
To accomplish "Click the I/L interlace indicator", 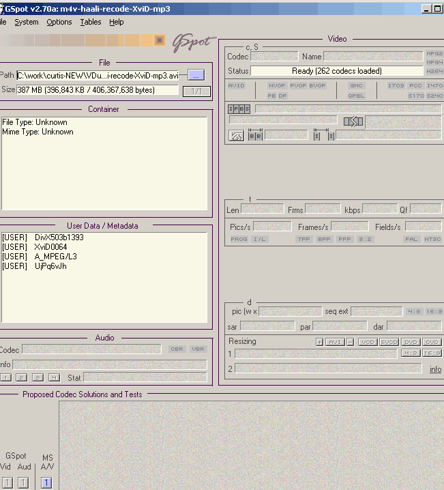I will tap(259, 240).
